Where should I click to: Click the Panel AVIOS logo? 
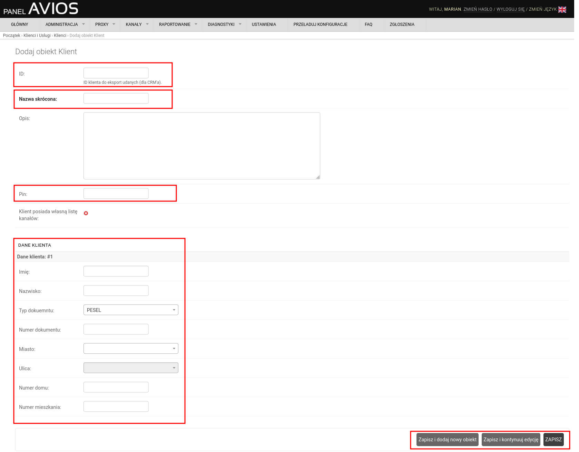41,9
